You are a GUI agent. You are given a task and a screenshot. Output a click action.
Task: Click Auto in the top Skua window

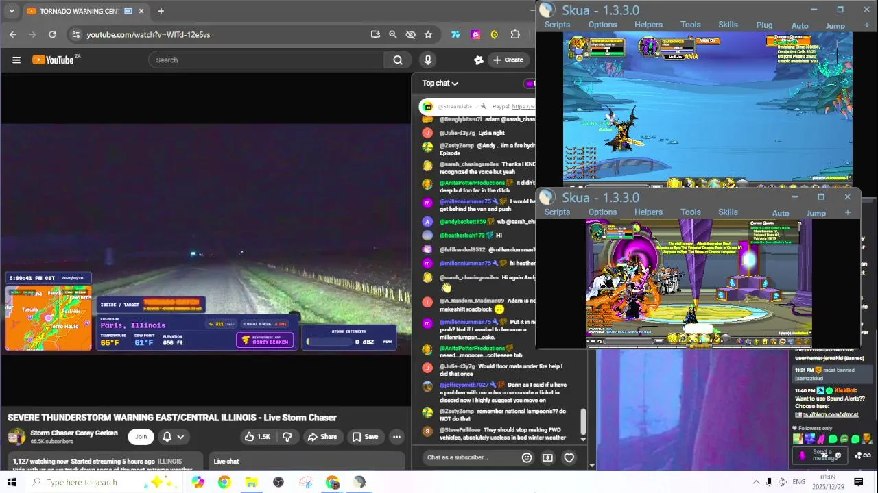coord(800,26)
